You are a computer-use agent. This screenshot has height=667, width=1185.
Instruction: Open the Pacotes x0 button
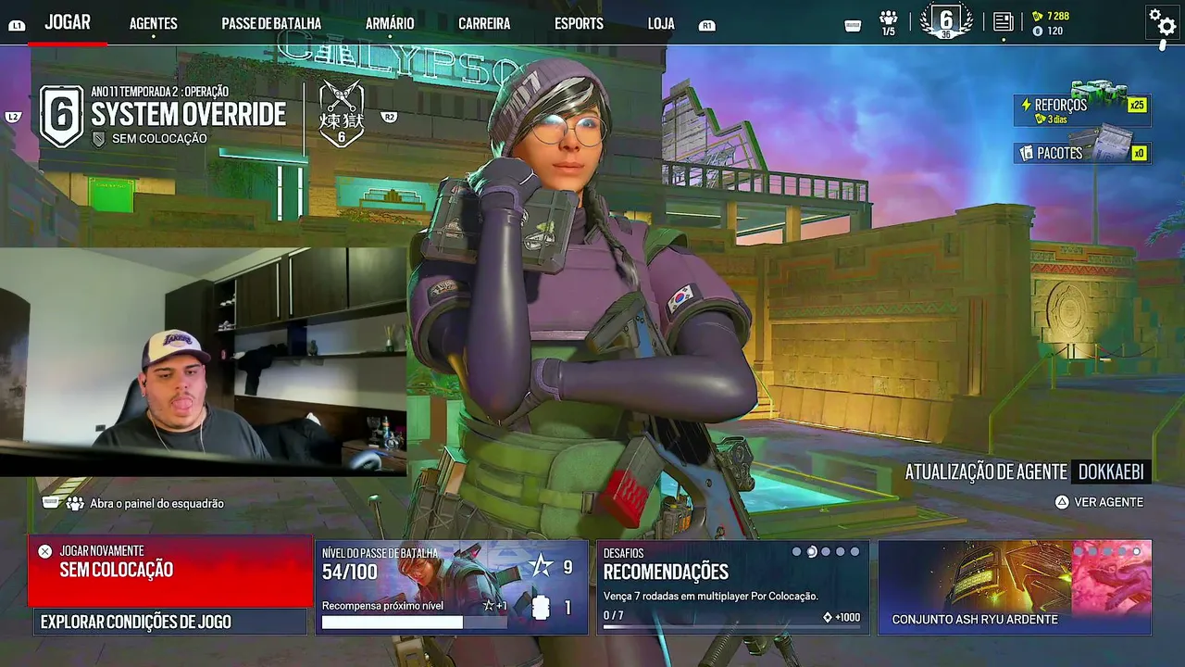(x=1082, y=153)
